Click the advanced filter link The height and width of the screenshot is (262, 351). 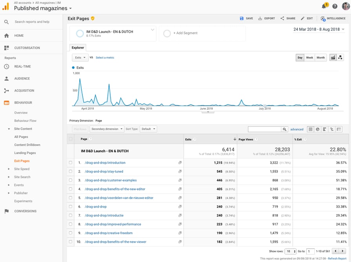coord(297,129)
